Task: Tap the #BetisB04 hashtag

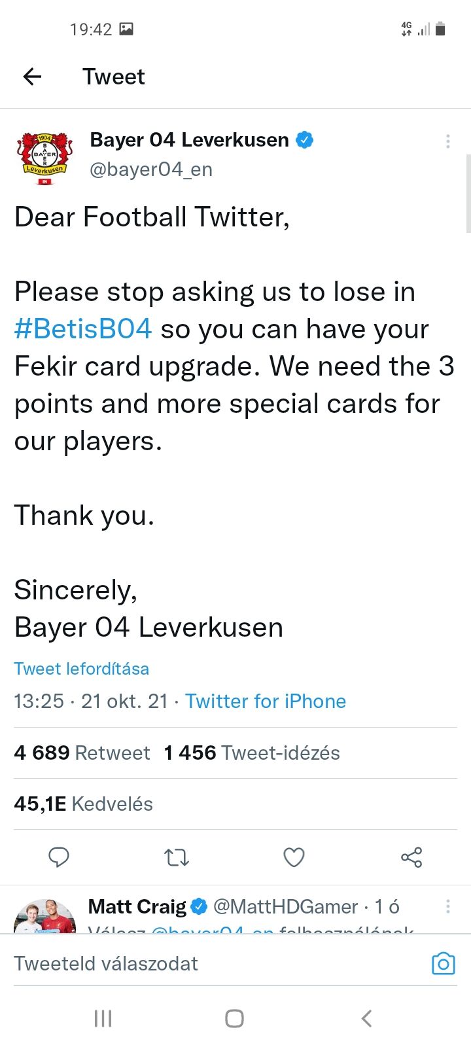Action: (x=83, y=329)
